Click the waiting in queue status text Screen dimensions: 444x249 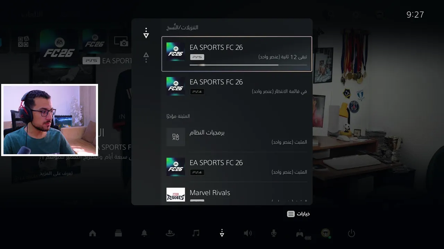pyautogui.click(x=279, y=91)
